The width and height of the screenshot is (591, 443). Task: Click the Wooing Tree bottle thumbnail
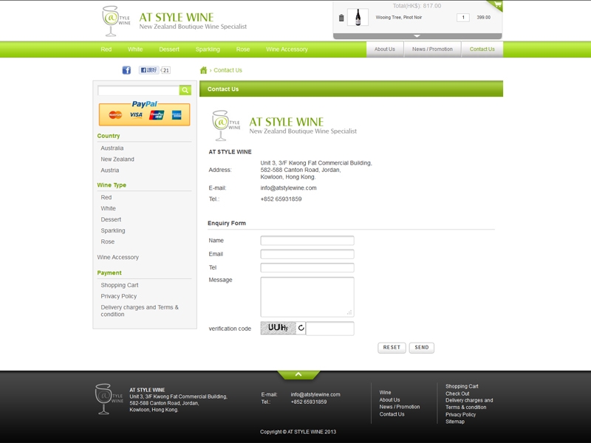pyautogui.click(x=358, y=18)
